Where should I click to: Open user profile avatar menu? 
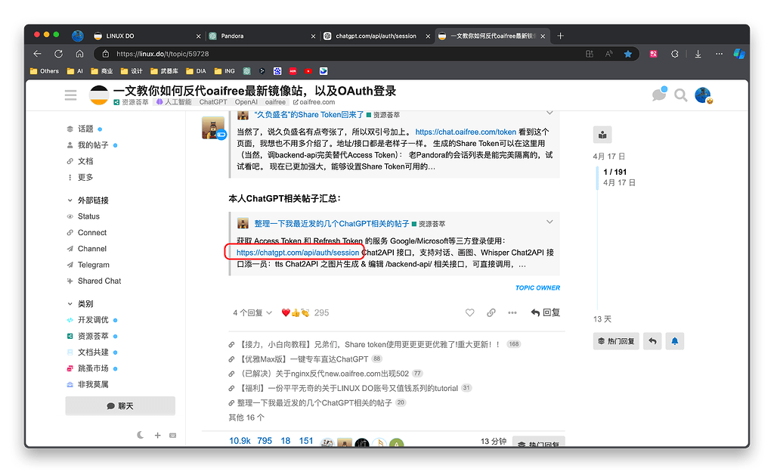pos(703,95)
